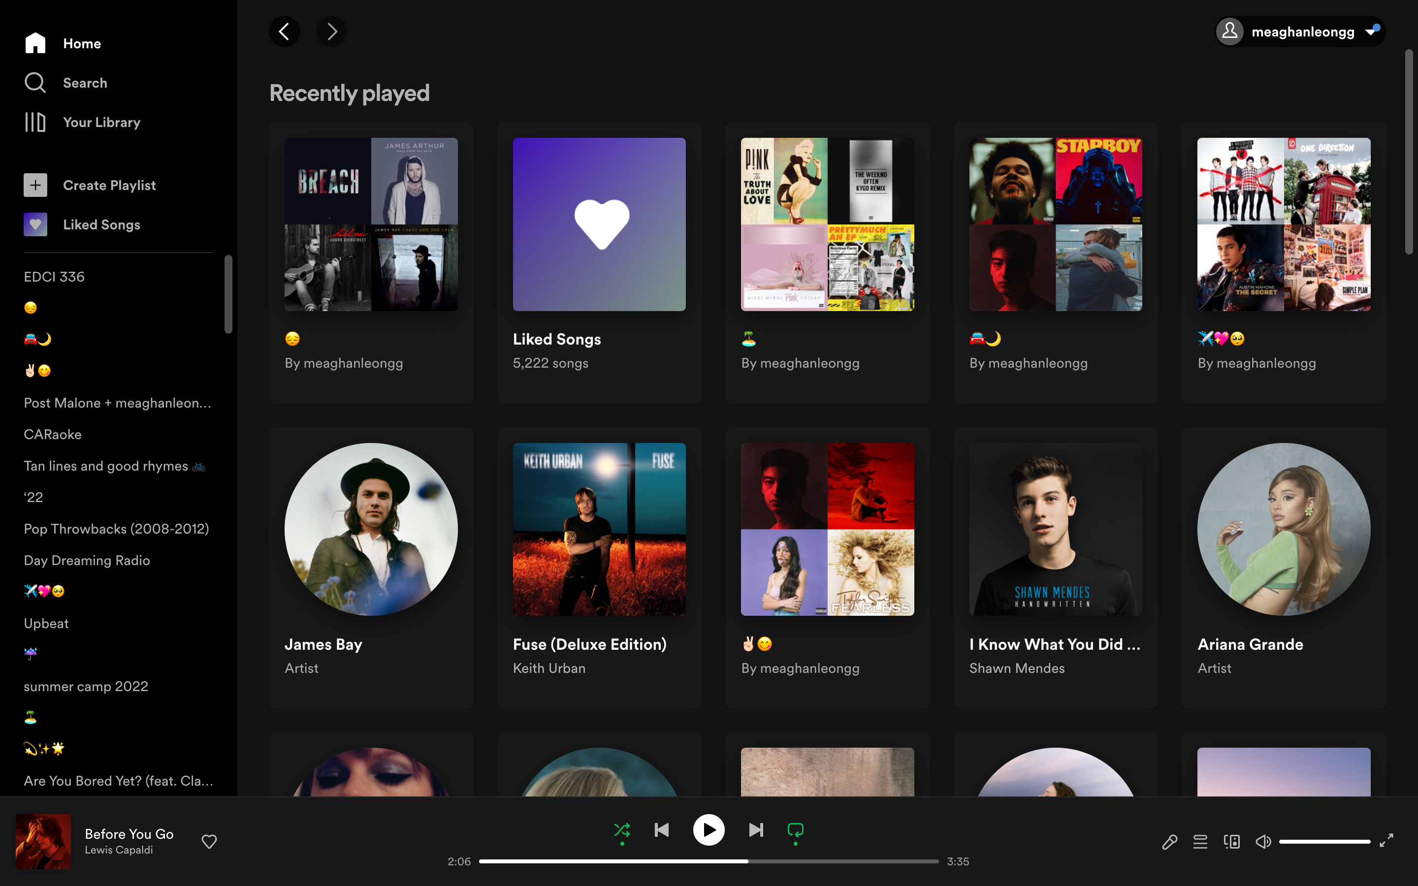Open the Fuse (Deluxe Edition) album card
Screen dimensions: 1418x886
tap(599, 567)
